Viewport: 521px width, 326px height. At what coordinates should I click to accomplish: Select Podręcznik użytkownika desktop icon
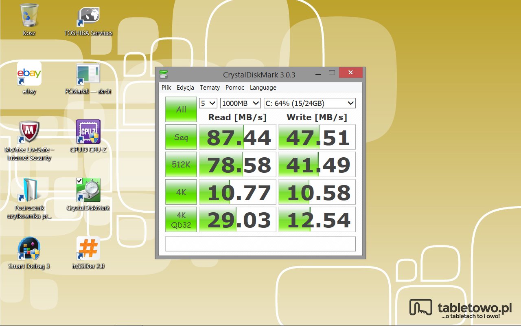[29, 198]
